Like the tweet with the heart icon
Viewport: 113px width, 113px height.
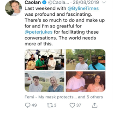[x=72, y=105]
